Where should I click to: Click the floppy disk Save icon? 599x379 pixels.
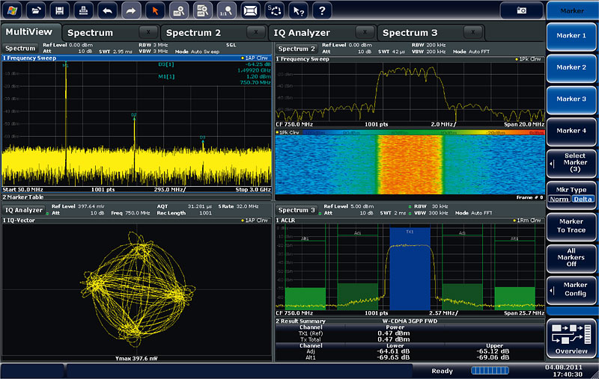[x=61, y=10]
